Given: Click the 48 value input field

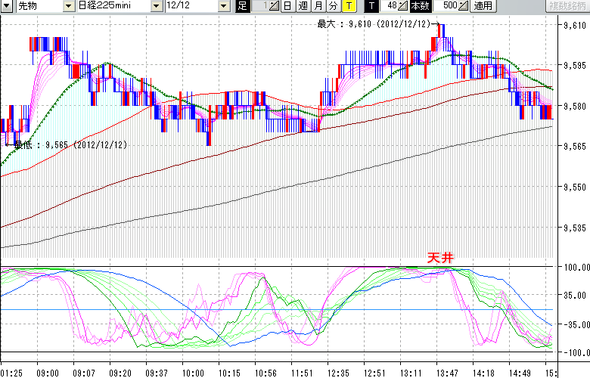Looking at the screenshot, I should [x=390, y=6].
